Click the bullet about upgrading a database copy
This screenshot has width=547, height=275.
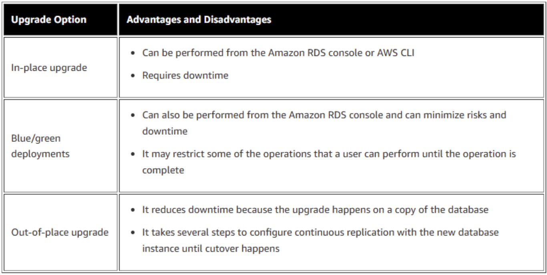coord(315,210)
